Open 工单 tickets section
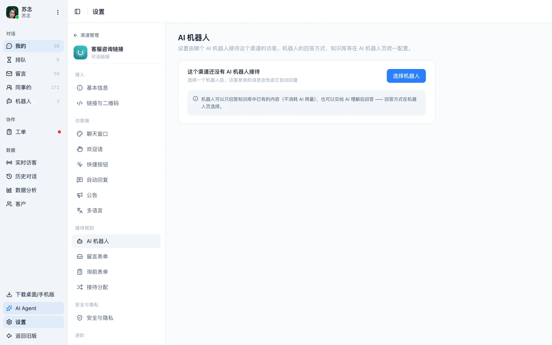 coord(33,132)
